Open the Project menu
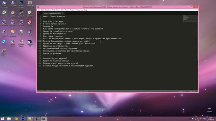This screenshot has height=121, width=216. [x=72, y=10]
